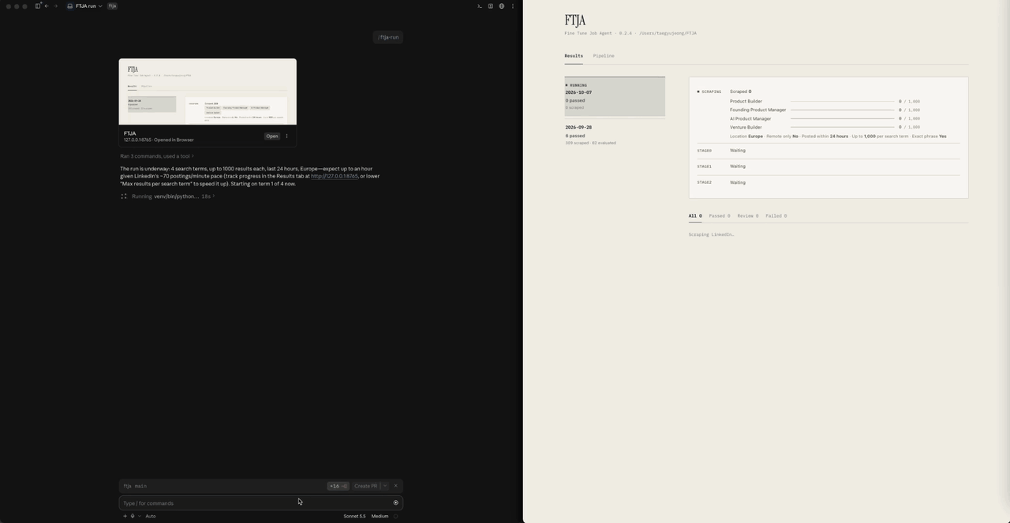The width and height of the screenshot is (1010, 523).
Task: Stop the running response
Action: coord(396,502)
